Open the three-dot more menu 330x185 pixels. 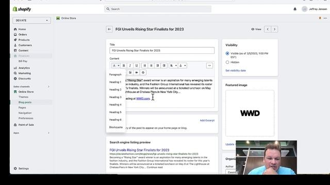[325, 18]
